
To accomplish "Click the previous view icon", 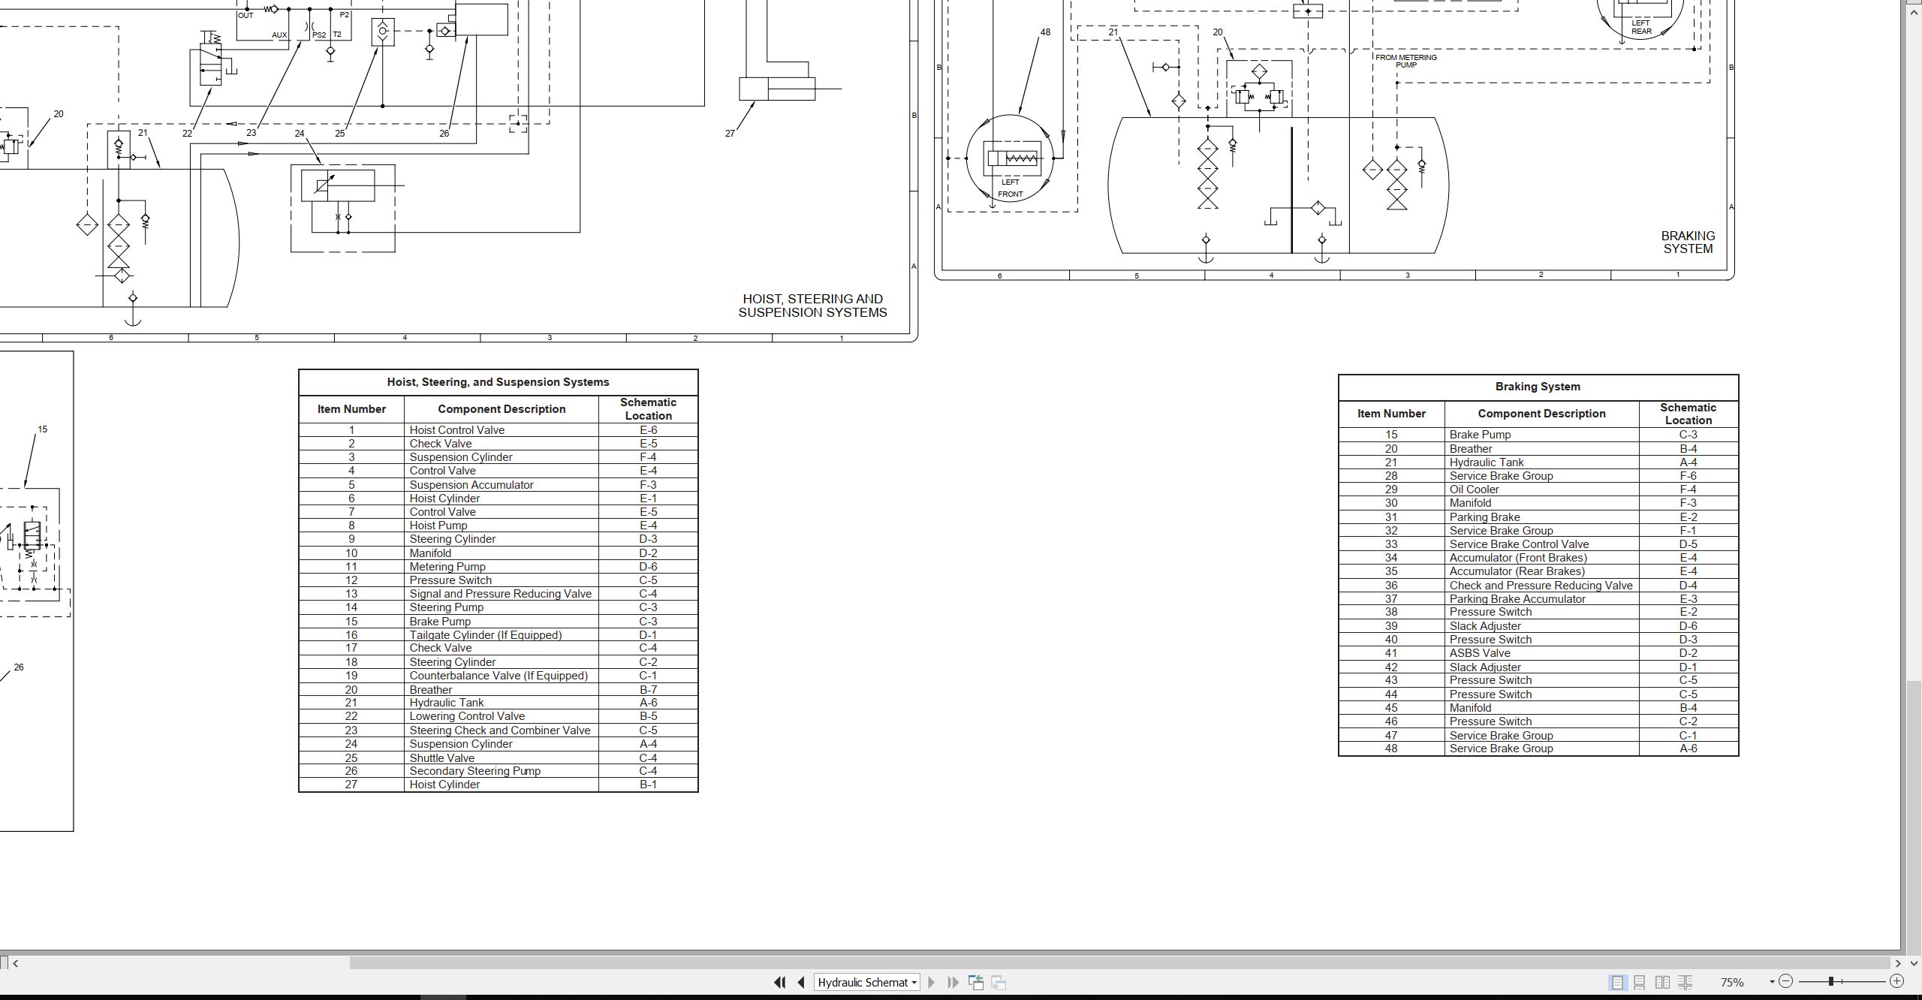I will (x=976, y=982).
